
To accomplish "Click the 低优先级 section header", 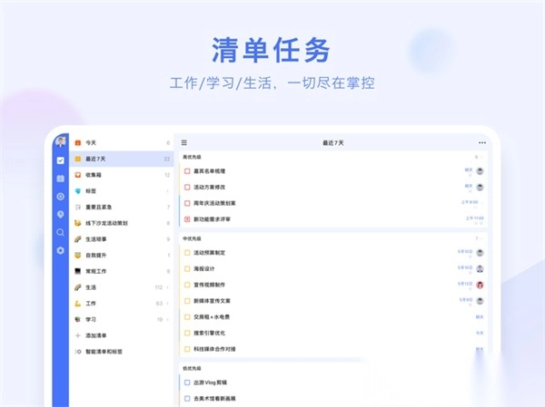I will tap(192, 368).
